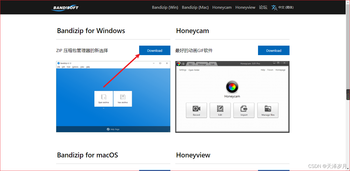
Task: Go to the Honeyview nav link
Action: [x=245, y=7]
